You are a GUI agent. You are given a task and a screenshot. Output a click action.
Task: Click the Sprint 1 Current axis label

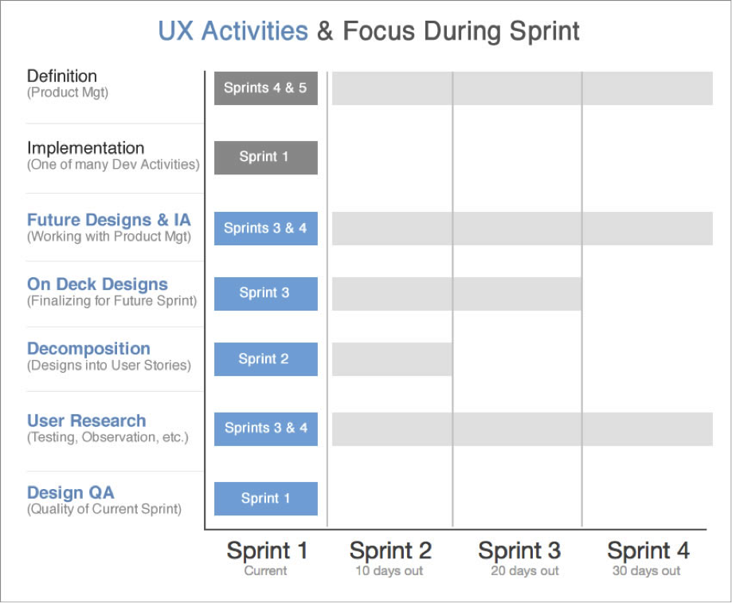pos(267,558)
